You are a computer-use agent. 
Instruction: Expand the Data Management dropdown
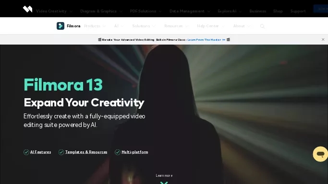point(190,11)
